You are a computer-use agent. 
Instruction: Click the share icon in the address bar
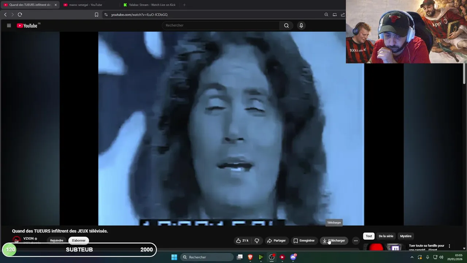(x=343, y=15)
